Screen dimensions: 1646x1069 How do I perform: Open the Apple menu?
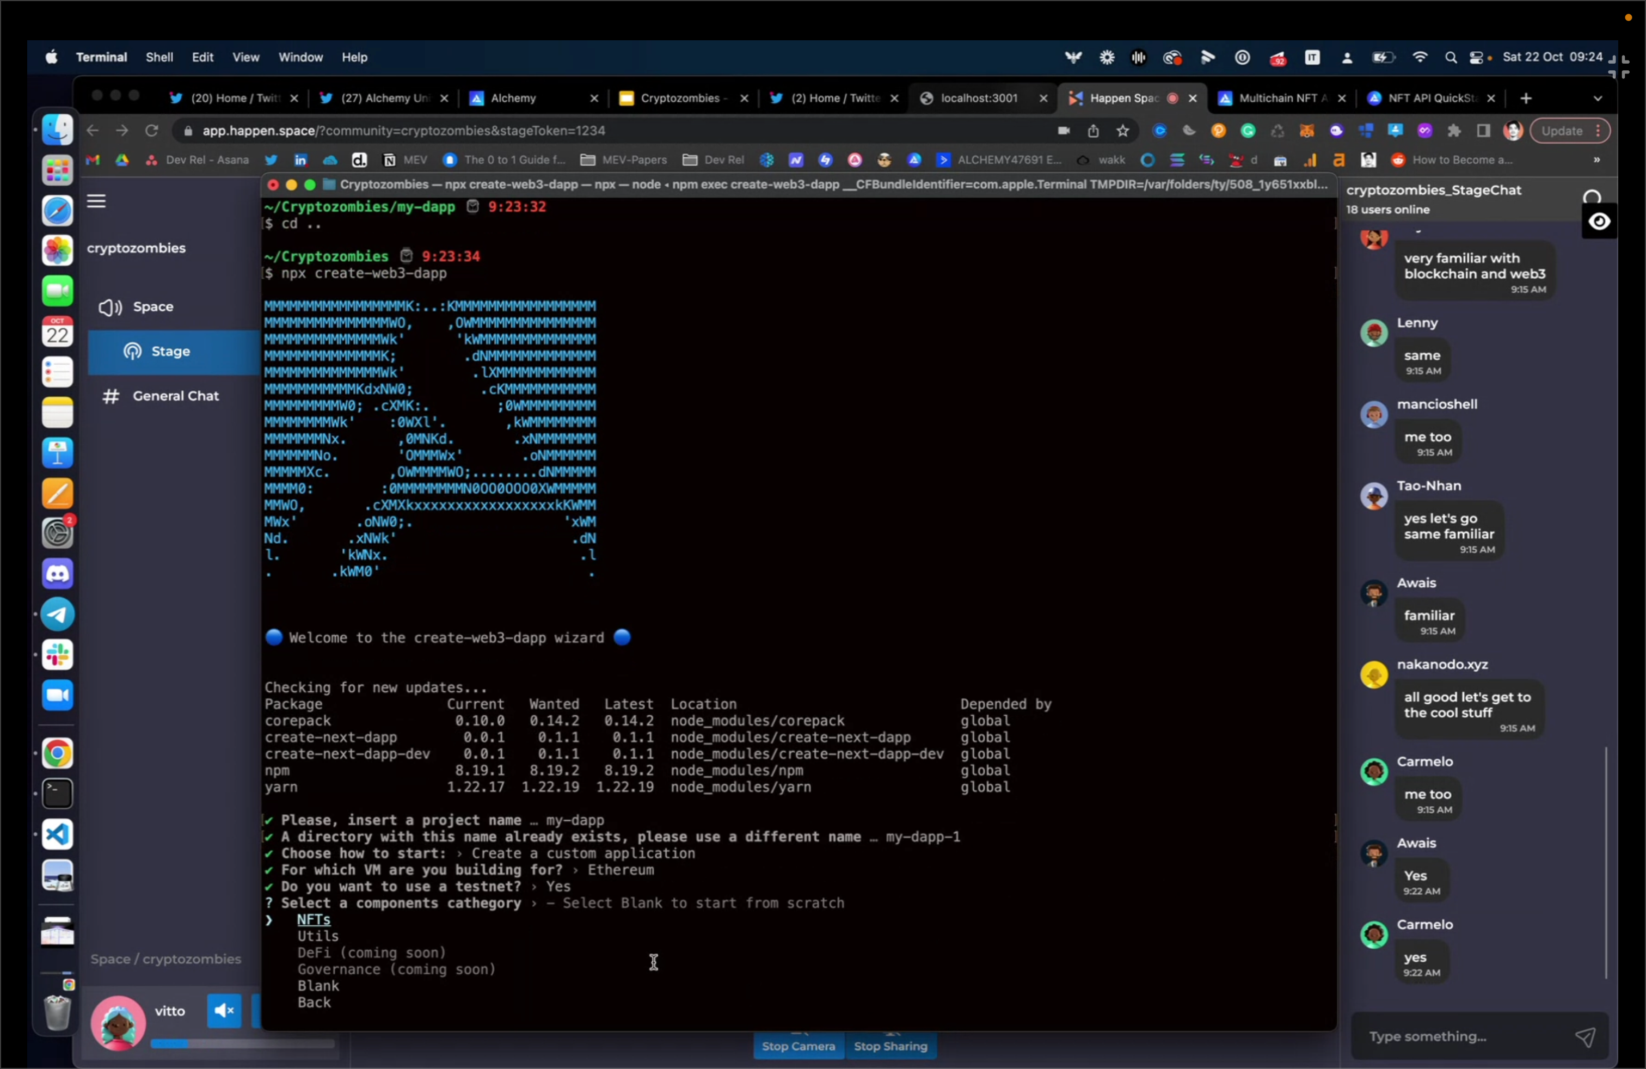(51, 57)
